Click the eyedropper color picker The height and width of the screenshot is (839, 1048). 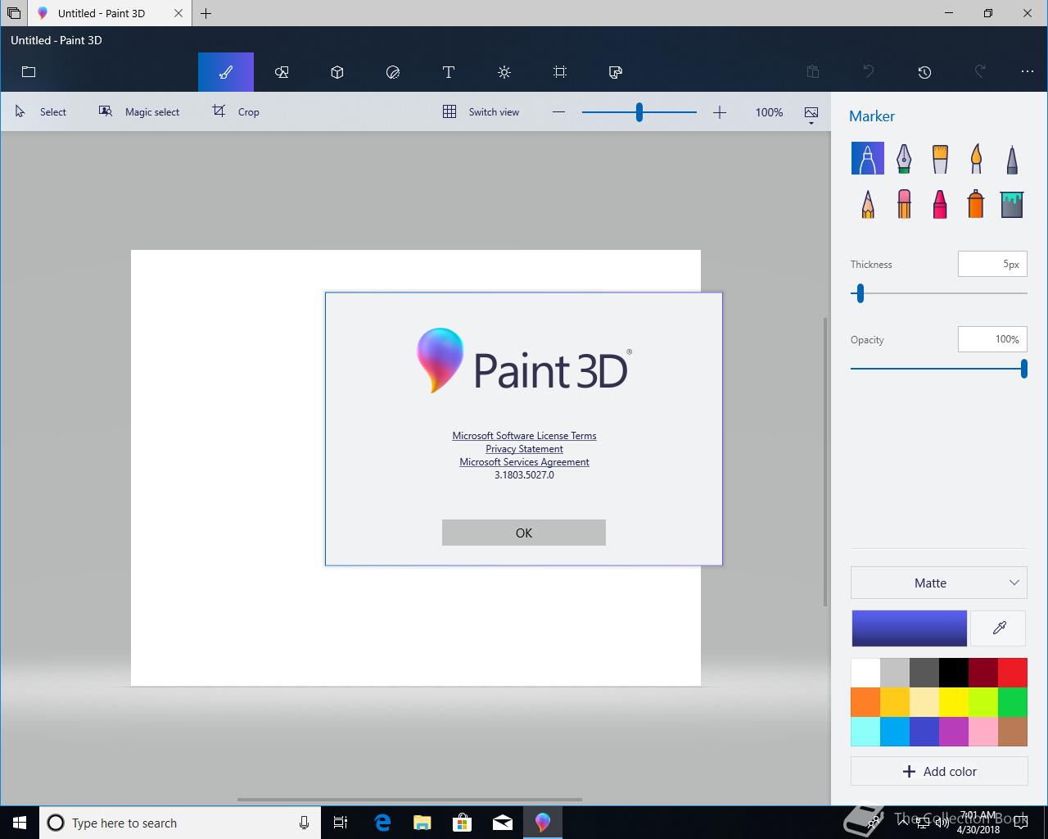(999, 628)
